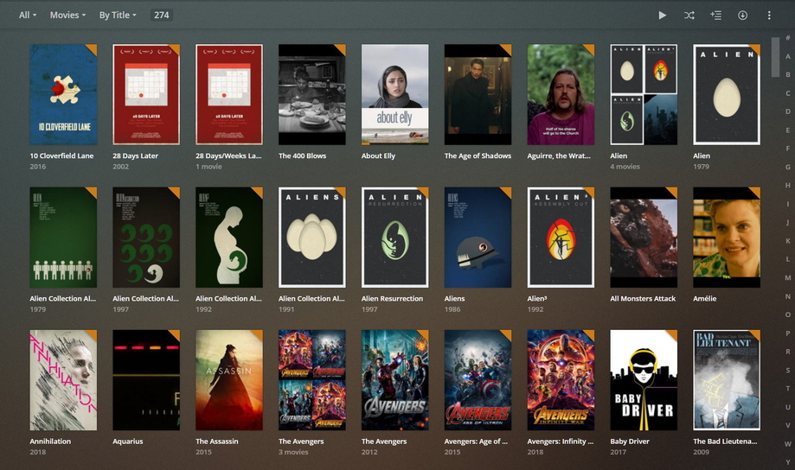Click the '3 movies' label under The Avengers

[x=293, y=452]
